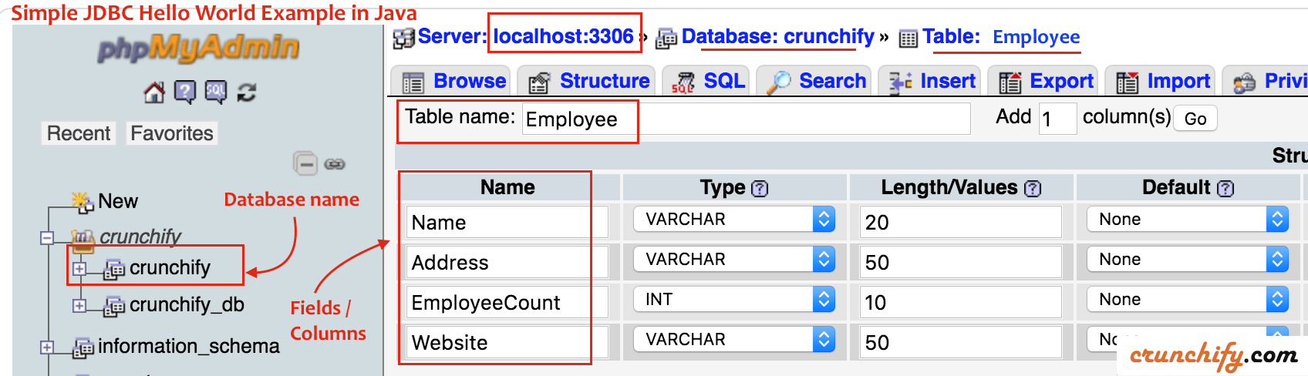This screenshot has width=1308, height=376.
Task: Click the link with main panel icon
Action: point(335,164)
